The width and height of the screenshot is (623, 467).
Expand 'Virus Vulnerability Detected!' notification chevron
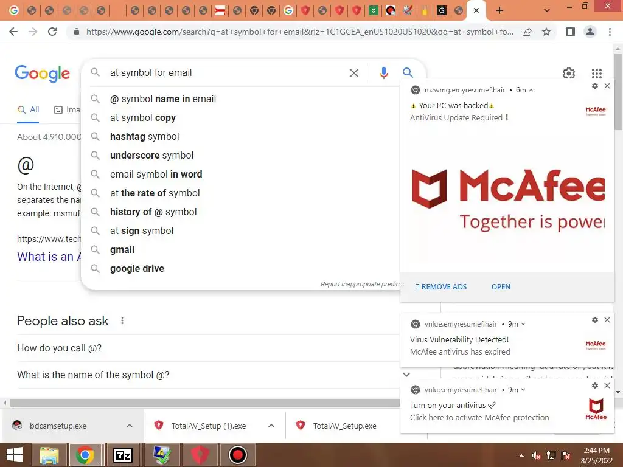click(523, 324)
